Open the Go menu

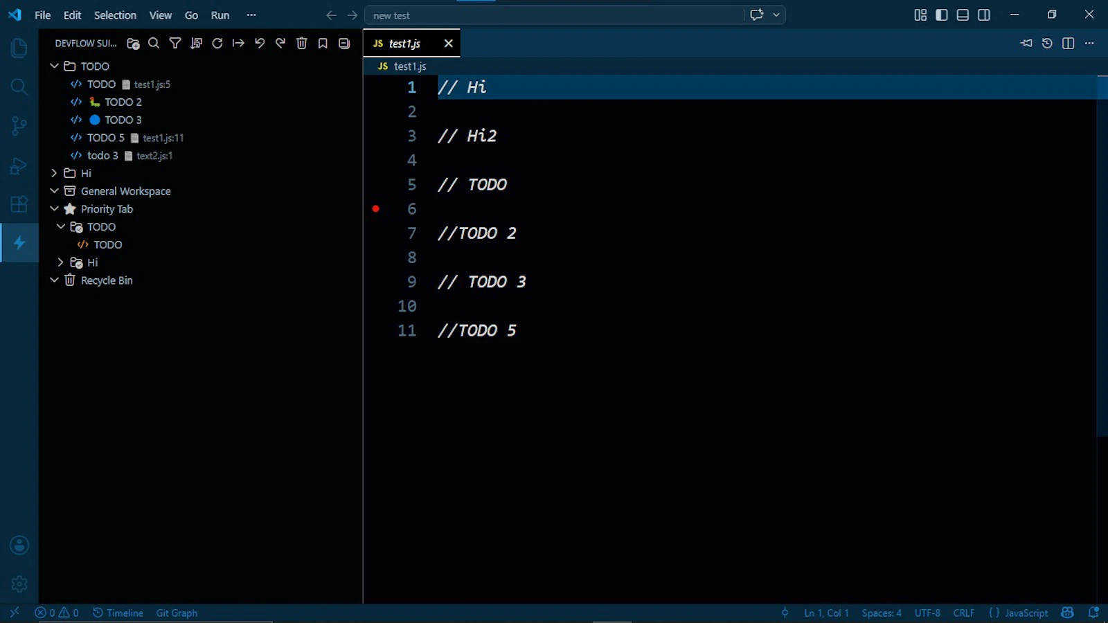[x=192, y=15]
